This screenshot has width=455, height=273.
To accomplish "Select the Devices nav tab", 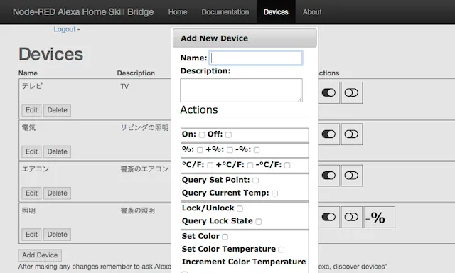I will click(x=276, y=12).
